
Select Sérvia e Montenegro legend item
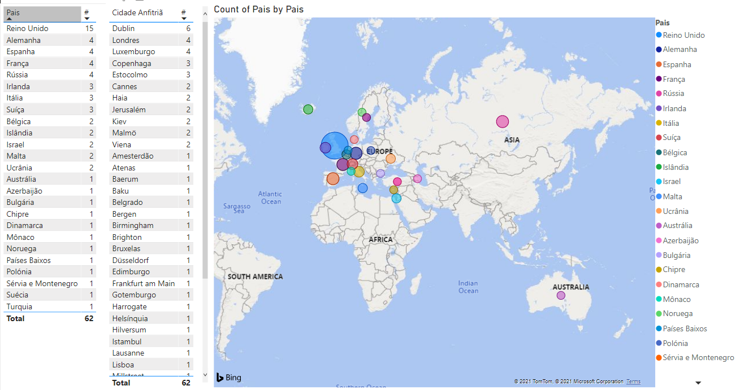[695, 358]
